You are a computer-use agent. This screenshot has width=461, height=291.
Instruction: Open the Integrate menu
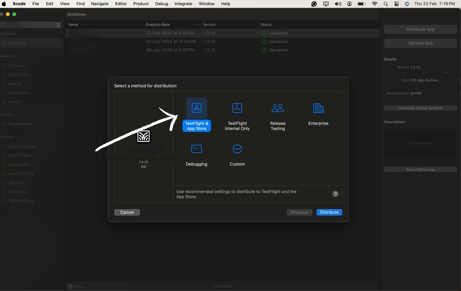pyautogui.click(x=183, y=4)
